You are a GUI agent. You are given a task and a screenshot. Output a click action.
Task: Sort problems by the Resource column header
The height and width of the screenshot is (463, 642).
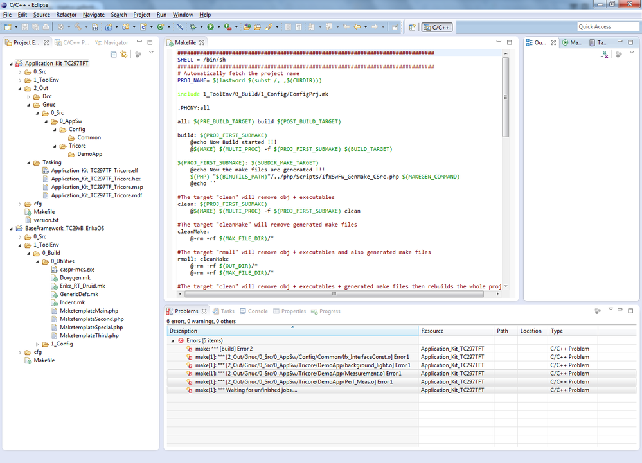(456, 331)
